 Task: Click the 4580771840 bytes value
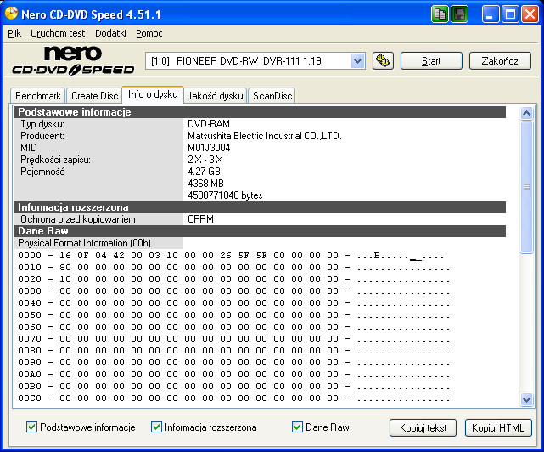tap(225, 195)
